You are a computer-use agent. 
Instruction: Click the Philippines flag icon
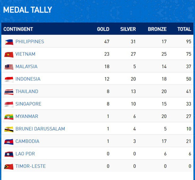tap(9, 42)
